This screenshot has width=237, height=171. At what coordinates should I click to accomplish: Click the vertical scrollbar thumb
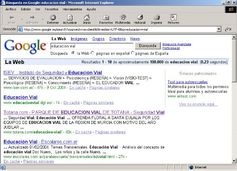pyautogui.click(x=234, y=61)
